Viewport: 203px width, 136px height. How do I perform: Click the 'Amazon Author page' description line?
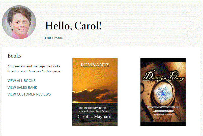[34, 71]
